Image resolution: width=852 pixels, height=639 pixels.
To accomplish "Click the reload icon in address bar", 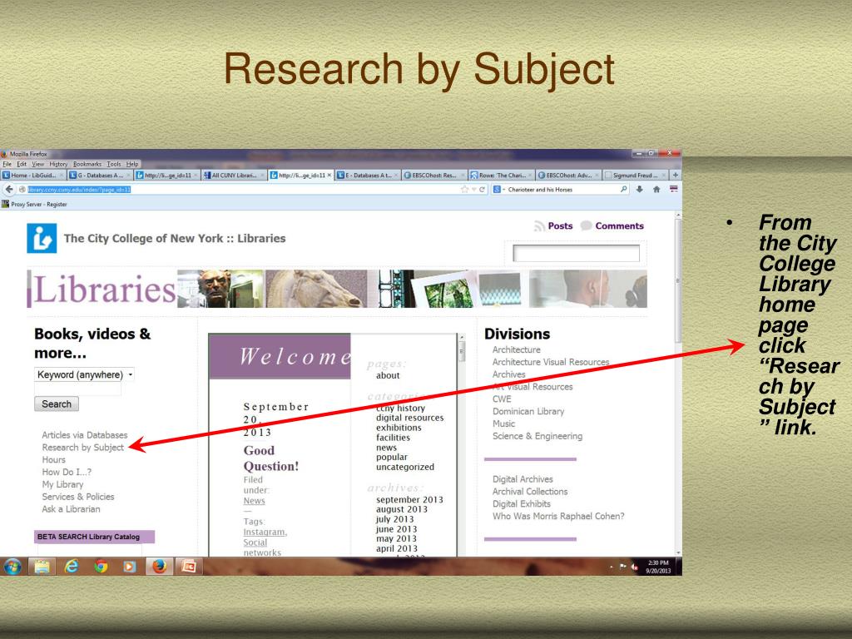I will (x=482, y=190).
